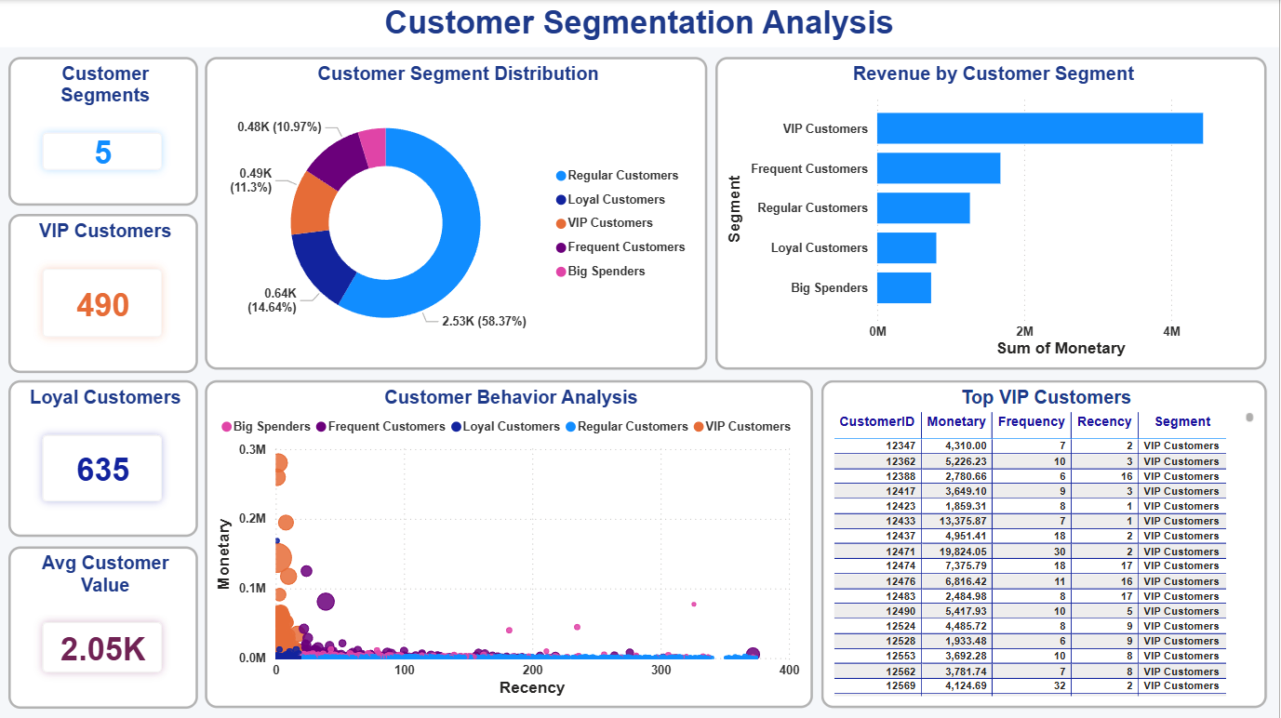Select Frequent Customers label in the donut chart legend
This screenshot has height=718, width=1281.
pyautogui.click(x=626, y=247)
